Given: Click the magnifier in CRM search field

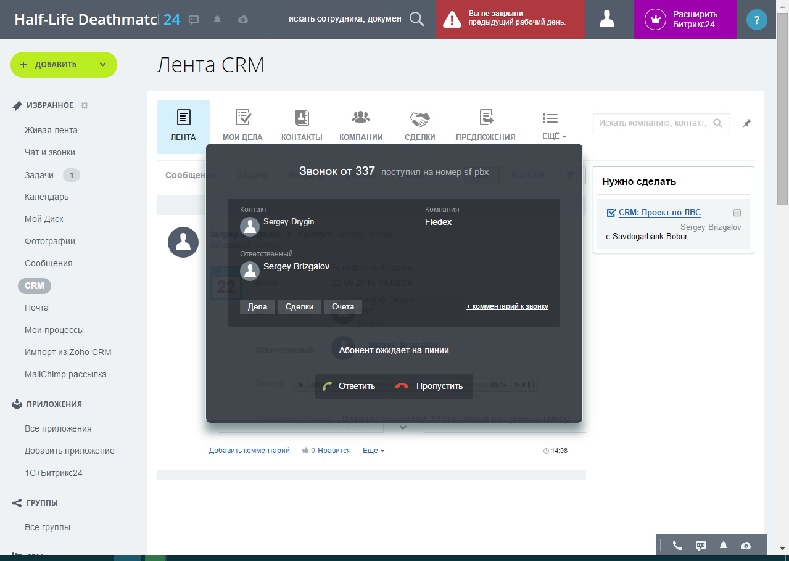Looking at the screenshot, I should point(717,123).
